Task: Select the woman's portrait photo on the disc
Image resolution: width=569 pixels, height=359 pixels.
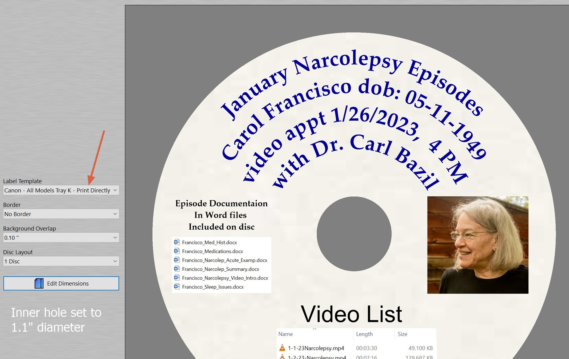Action: click(478, 245)
